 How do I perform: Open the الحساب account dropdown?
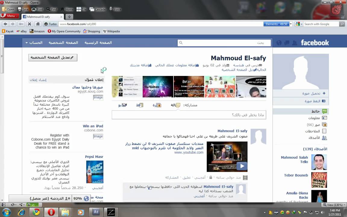click(x=34, y=42)
